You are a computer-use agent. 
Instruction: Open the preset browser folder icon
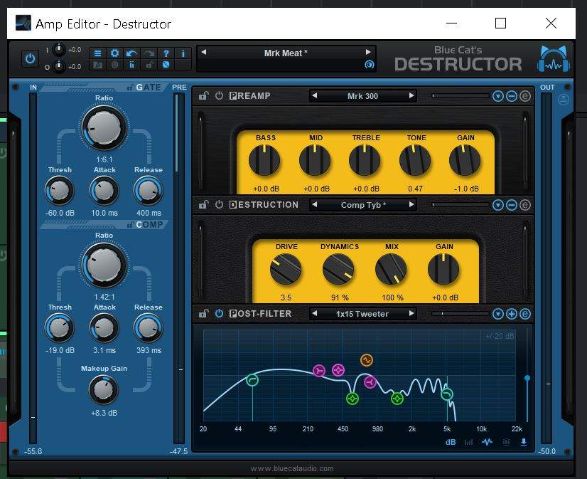(x=97, y=65)
